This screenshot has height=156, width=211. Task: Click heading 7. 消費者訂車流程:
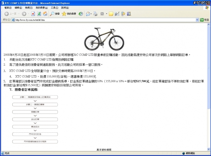coord(24,90)
